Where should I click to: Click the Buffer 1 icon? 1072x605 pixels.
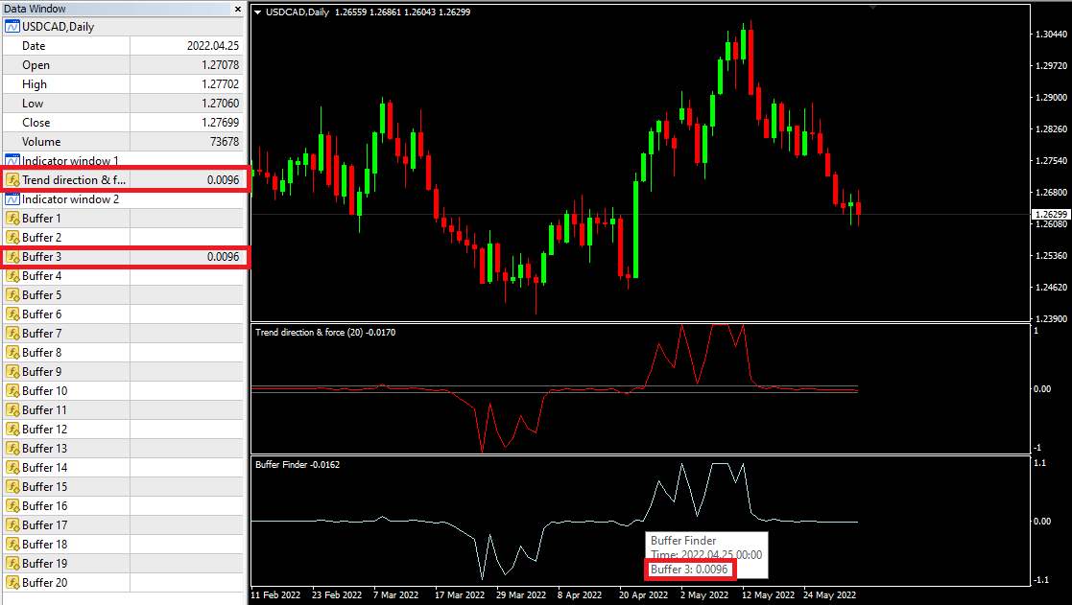pos(12,219)
